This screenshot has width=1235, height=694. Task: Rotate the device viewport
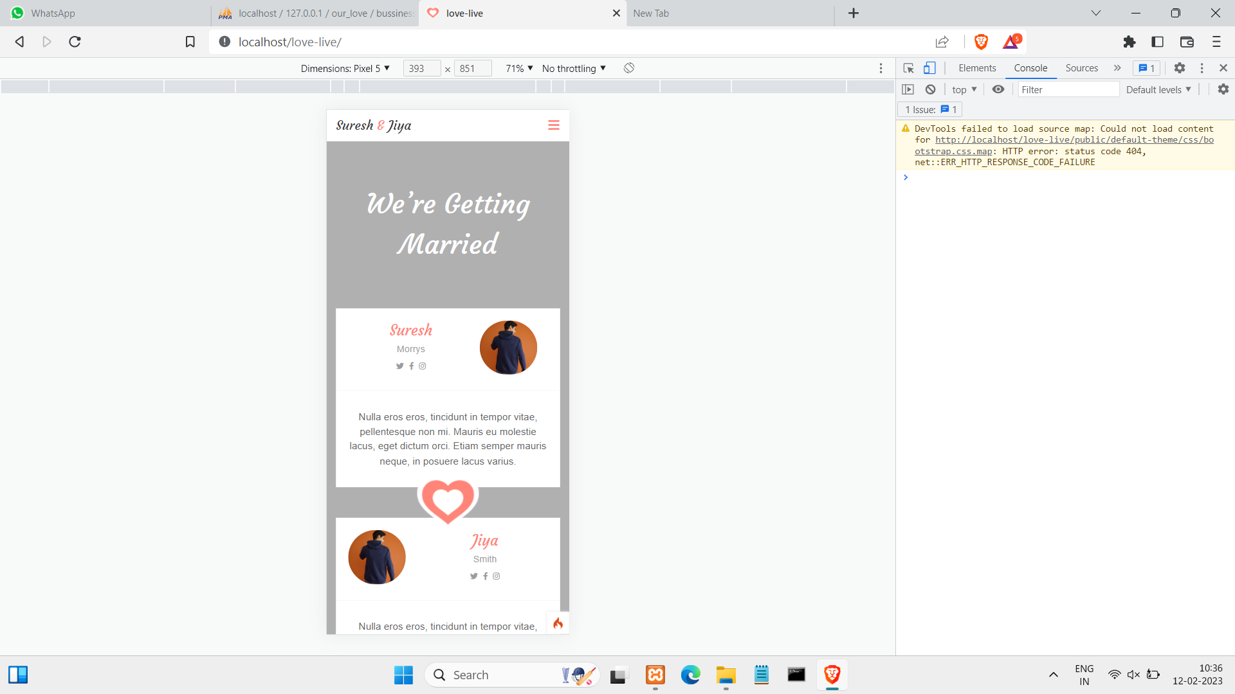click(629, 68)
